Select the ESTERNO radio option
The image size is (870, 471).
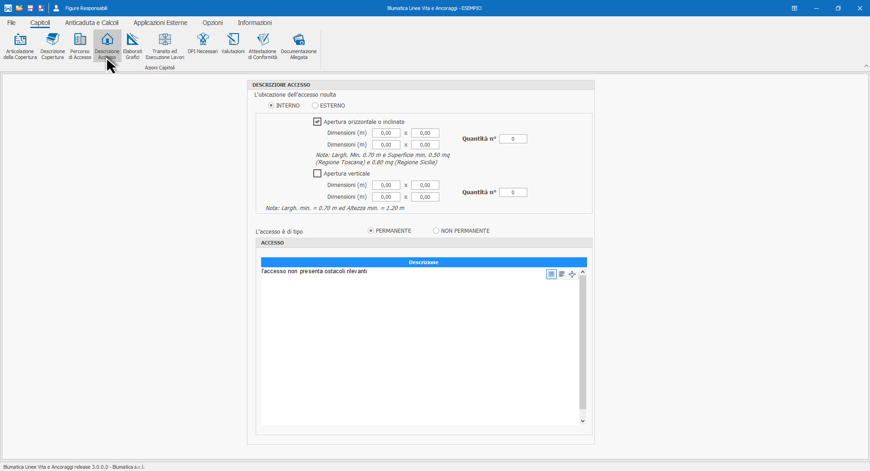click(315, 105)
